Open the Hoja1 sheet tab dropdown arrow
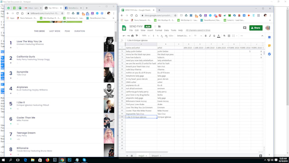This screenshot has height=163, width=289. click(146, 156)
